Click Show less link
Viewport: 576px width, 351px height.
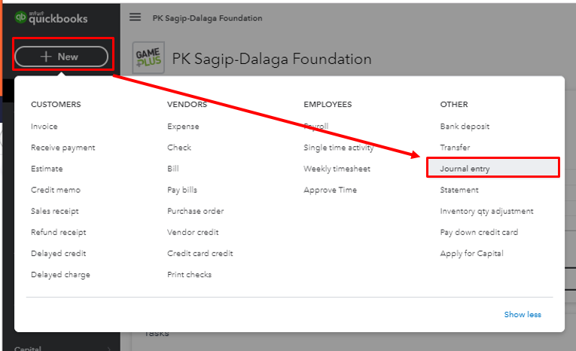click(x=523, y=314)
